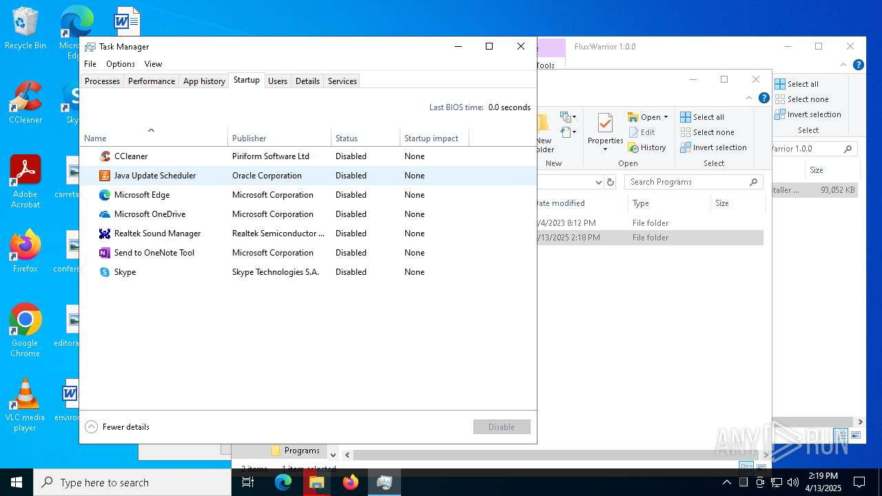Sort by Startup impact column
882x496 pixels.
pos(434,138)
